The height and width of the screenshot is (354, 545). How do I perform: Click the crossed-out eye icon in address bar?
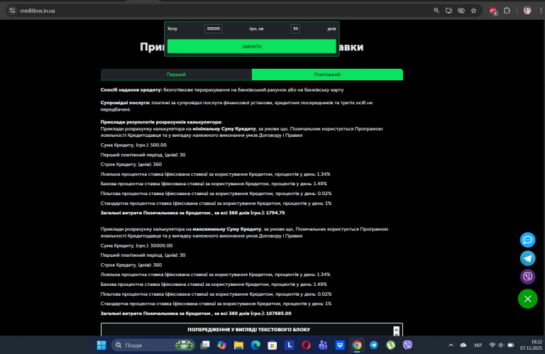[461, 11]
